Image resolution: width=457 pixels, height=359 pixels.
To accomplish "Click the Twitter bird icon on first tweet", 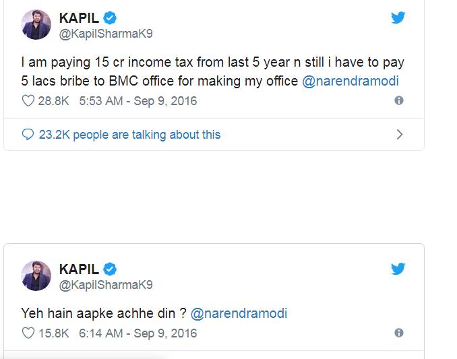I will pos(398,18).
